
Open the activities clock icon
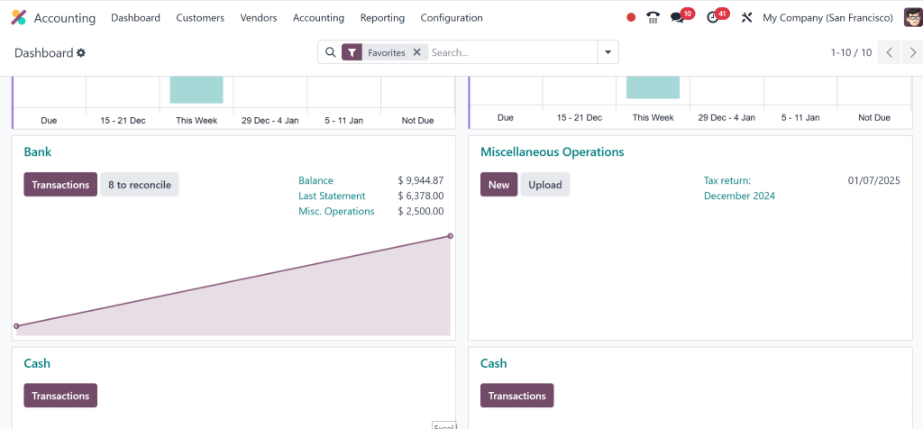[x=713, y=18]
